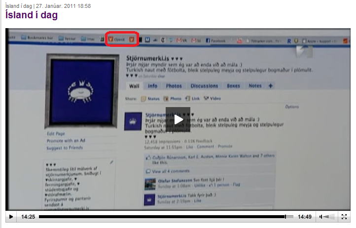Open the highlighted Opera bookmark
Viewport: 356px width, 228px height.
[121, 39]
